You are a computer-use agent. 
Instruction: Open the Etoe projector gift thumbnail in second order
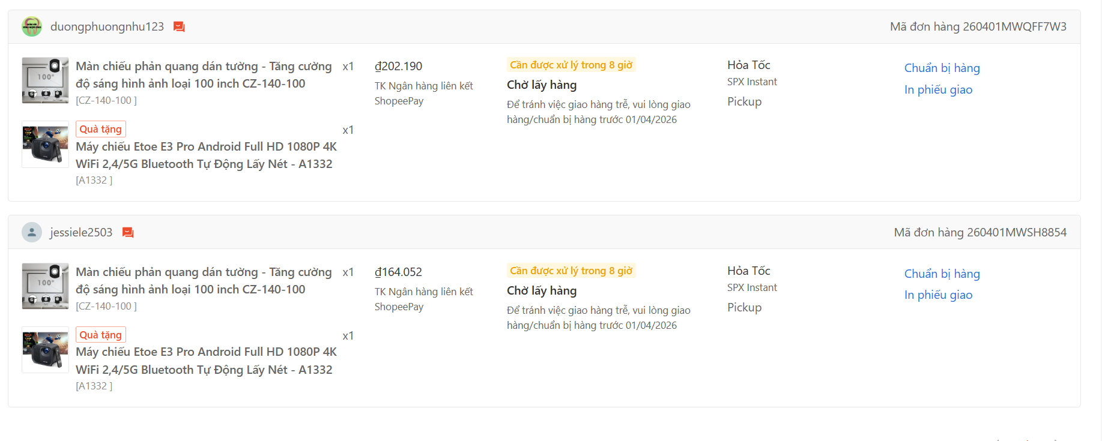(x=45, y=350)
